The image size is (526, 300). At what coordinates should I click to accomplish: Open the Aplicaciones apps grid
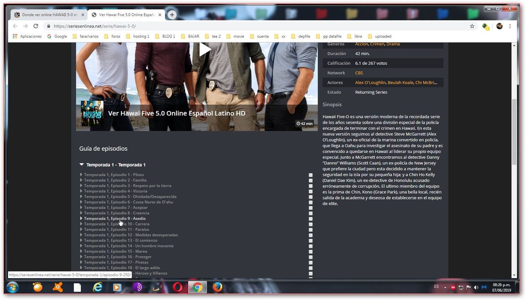27,36
